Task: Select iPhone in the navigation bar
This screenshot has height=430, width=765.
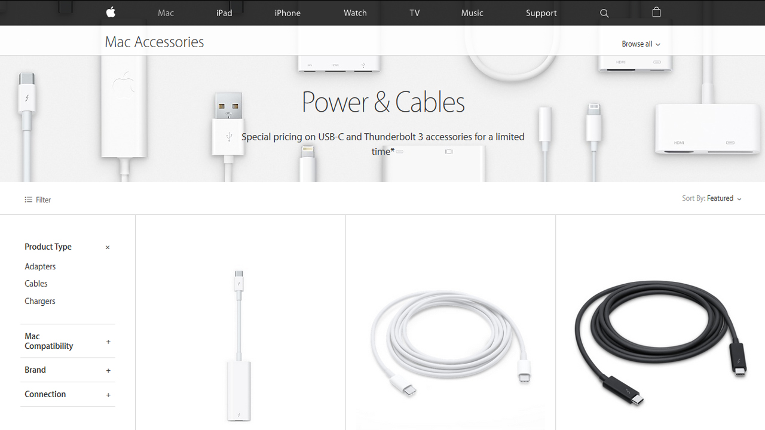Action: pyautogui.click(x=287, y=13)
